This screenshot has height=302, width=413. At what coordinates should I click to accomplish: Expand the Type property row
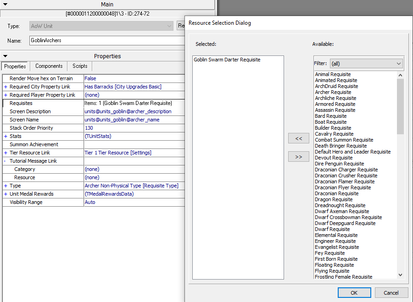tap(6, 186)
